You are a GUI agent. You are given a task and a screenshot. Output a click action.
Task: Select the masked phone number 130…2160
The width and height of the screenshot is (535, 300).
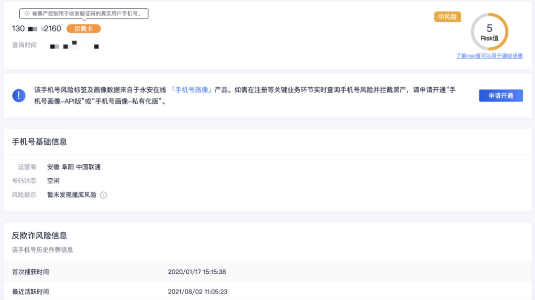click(x=37, y=29)
